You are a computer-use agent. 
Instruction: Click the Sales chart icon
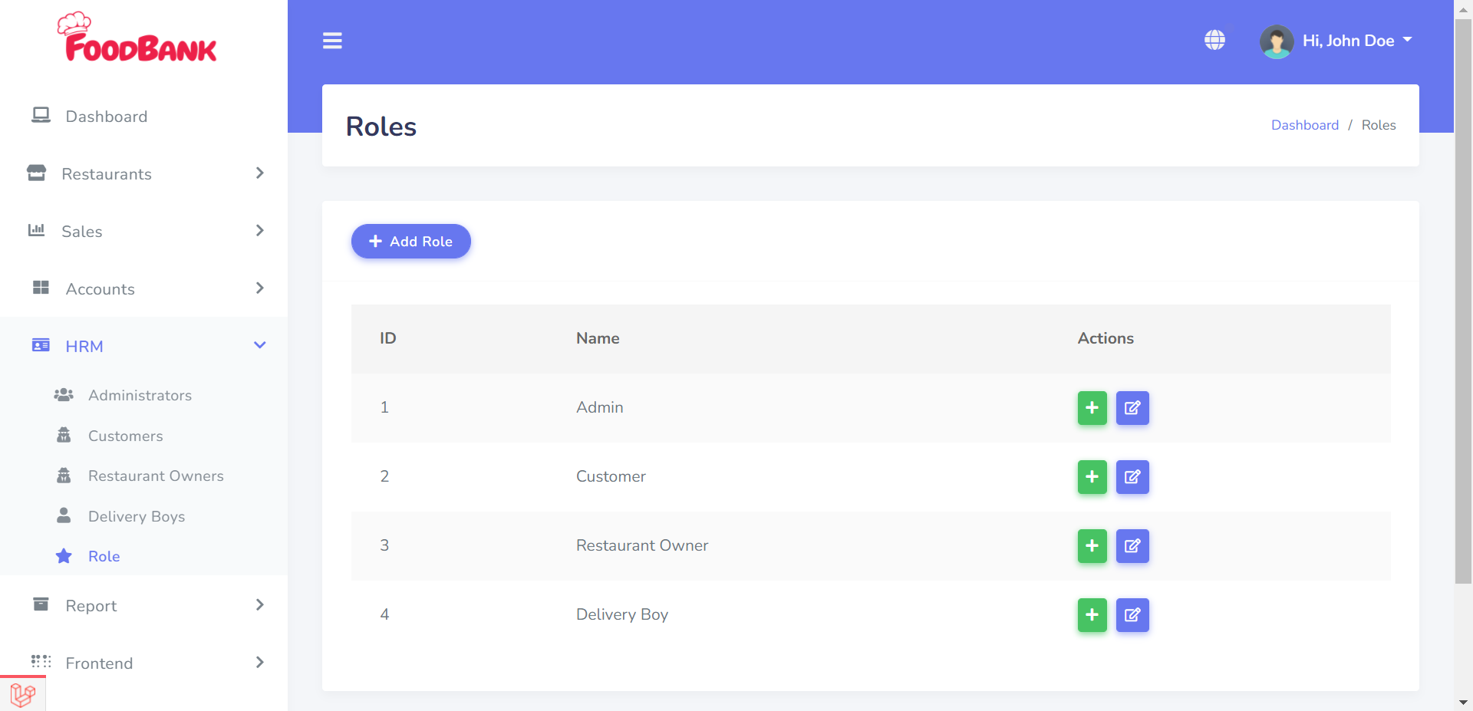36,230
